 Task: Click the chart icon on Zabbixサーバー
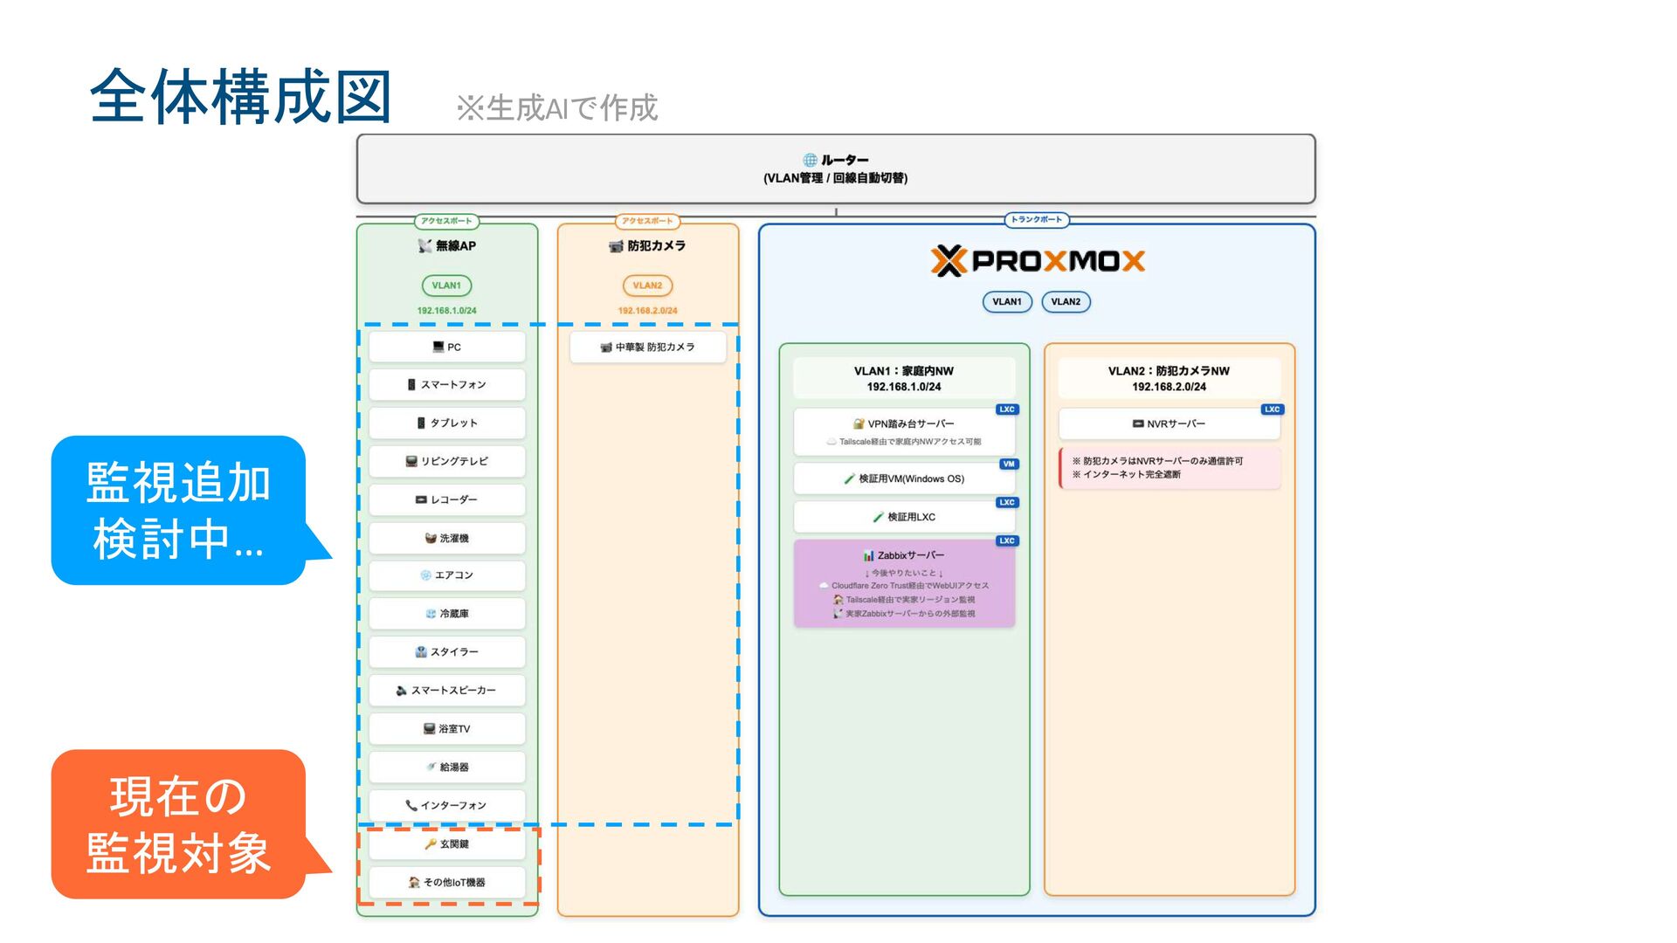pyautogui.click(x=868, y=556)
